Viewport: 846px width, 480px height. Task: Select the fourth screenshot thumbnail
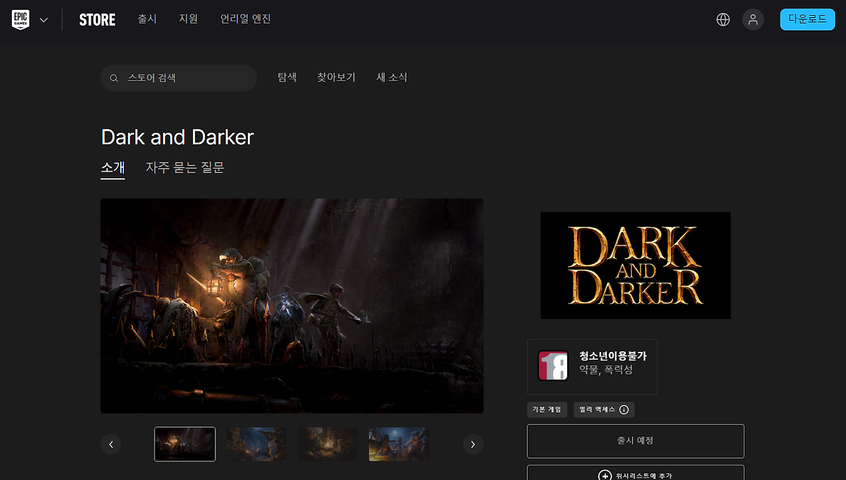(399, 444)
